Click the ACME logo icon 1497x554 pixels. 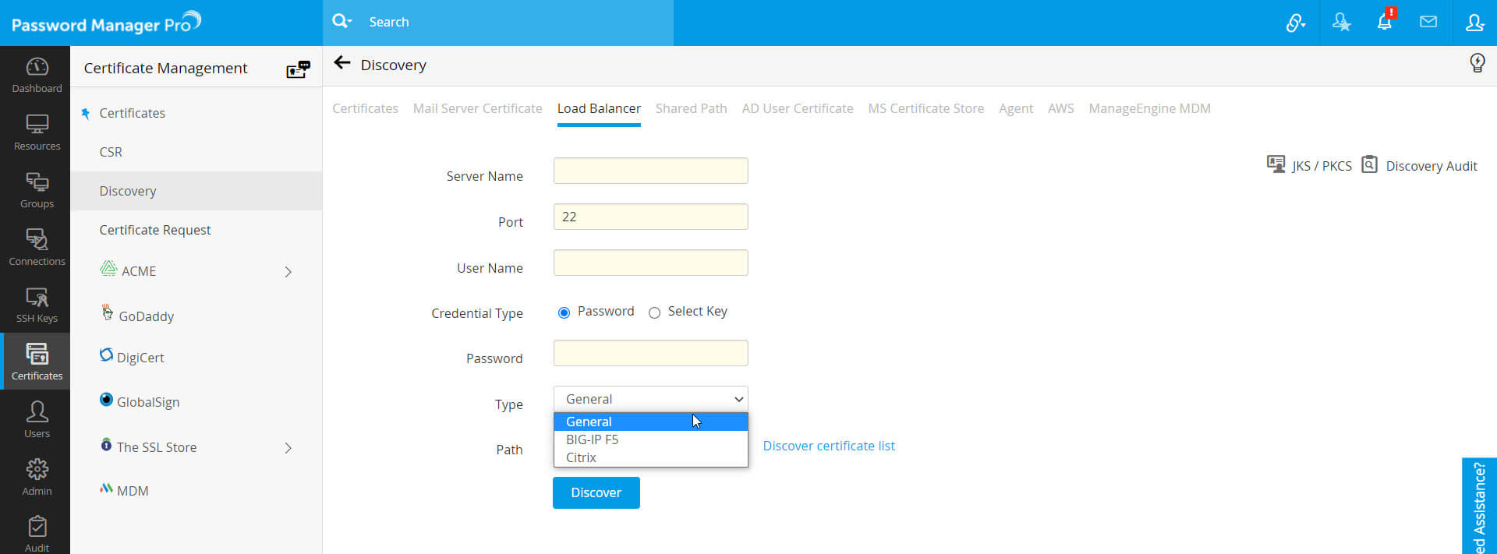tap(108, 269)
